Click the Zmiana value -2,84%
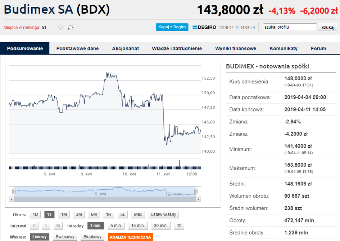 [x=293, y=122]
